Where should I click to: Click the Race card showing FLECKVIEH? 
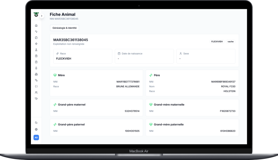pos(83,56)
